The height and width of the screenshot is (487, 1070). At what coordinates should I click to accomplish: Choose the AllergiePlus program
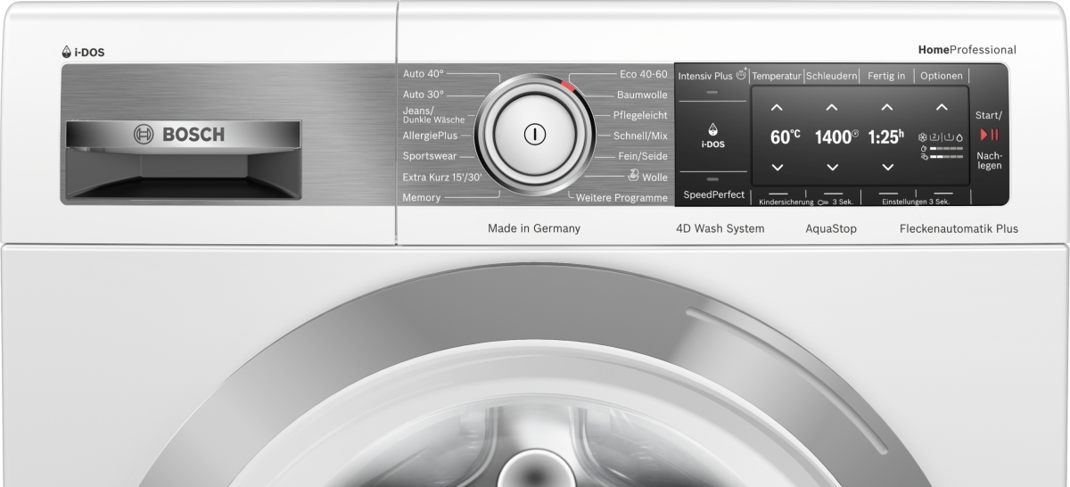pyautogui.click(x=430, y=135)
